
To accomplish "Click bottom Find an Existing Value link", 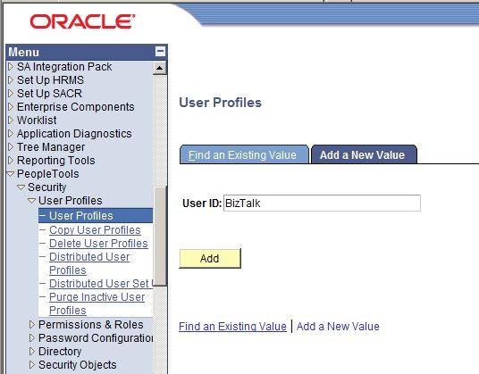I will coord(232,327).
